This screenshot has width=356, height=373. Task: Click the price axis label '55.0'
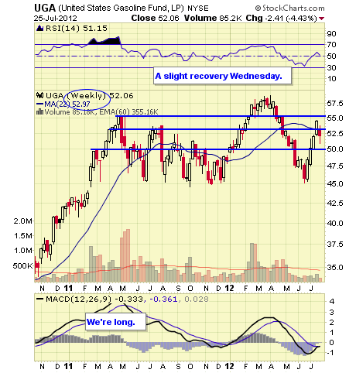[335, 118]
